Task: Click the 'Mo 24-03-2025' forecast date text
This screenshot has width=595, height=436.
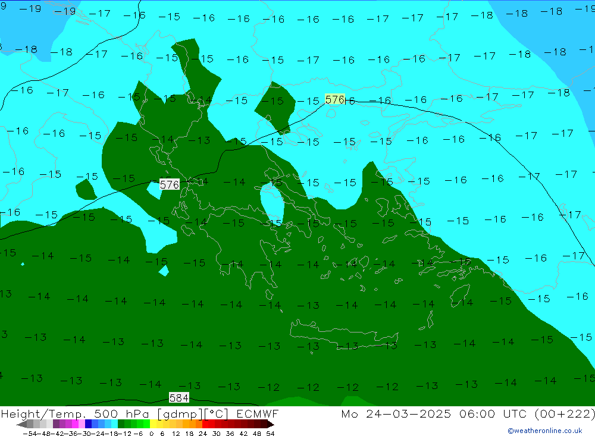Action: point(396,413)
